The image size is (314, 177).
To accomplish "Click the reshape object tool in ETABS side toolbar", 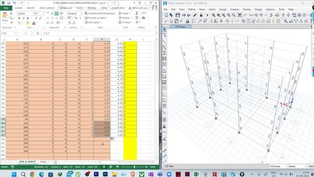I will coord(164,35).
